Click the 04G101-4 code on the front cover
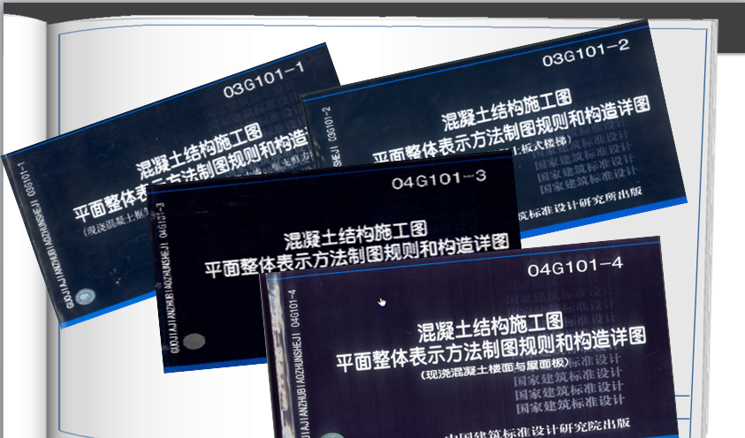 [574, 264]
